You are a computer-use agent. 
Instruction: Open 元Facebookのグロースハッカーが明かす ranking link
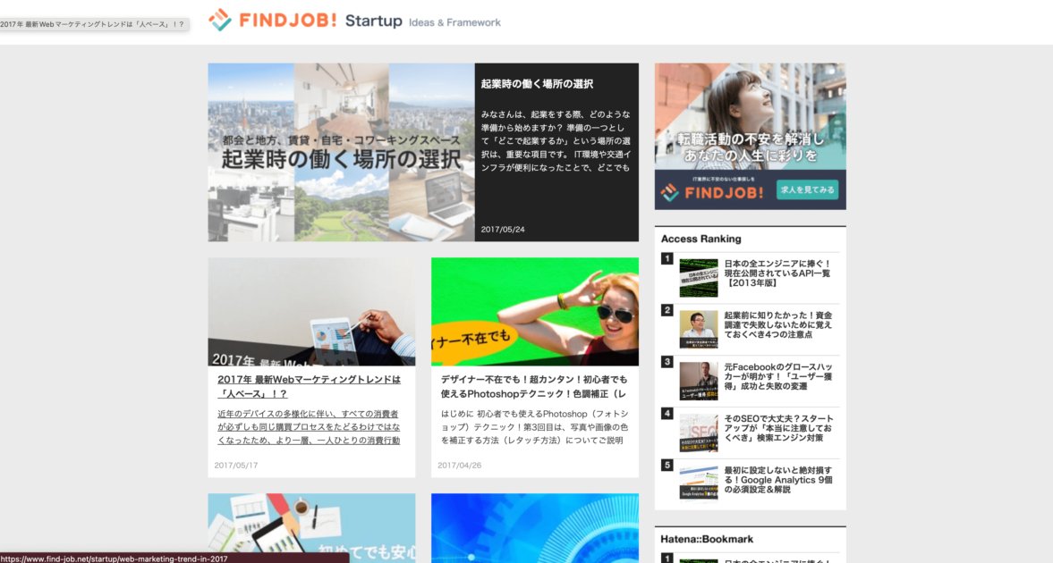pyautogui.click(x=777, y=376)
